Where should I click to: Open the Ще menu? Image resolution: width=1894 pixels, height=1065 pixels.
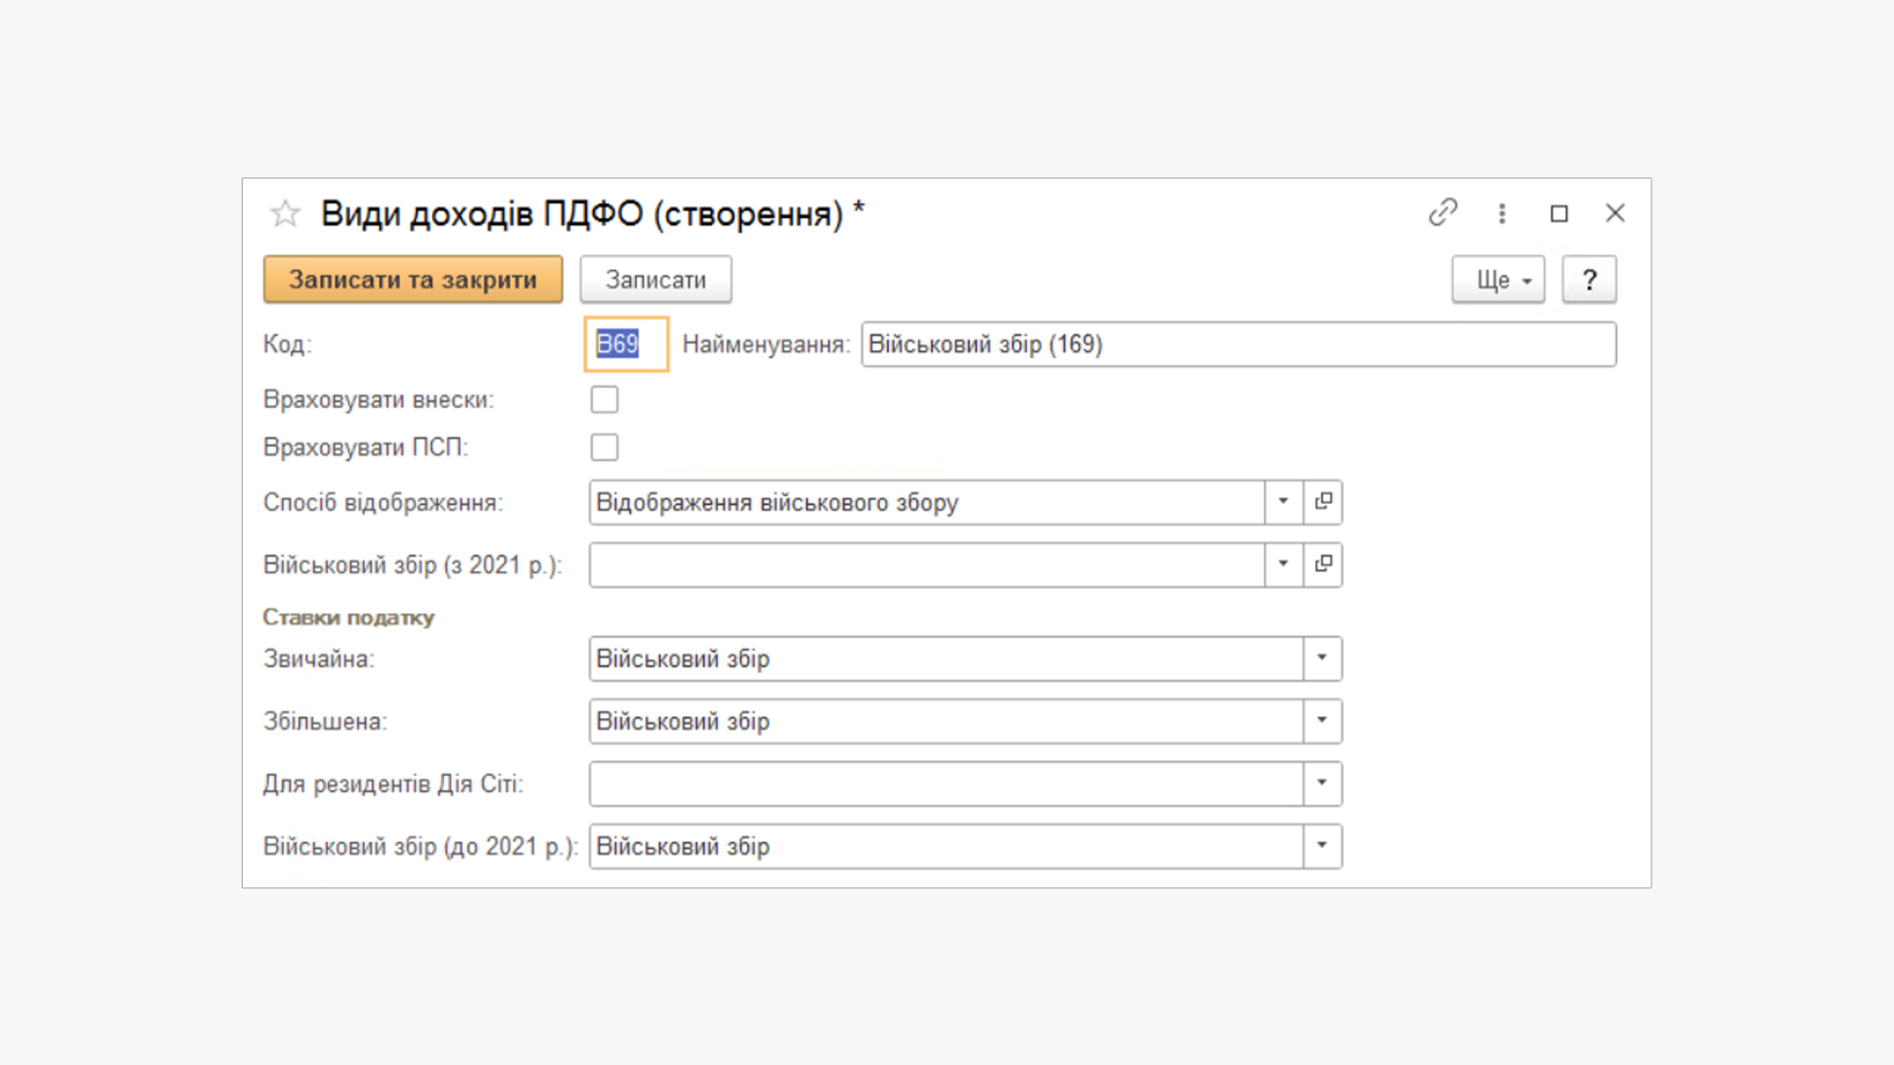pos(1497,280)
